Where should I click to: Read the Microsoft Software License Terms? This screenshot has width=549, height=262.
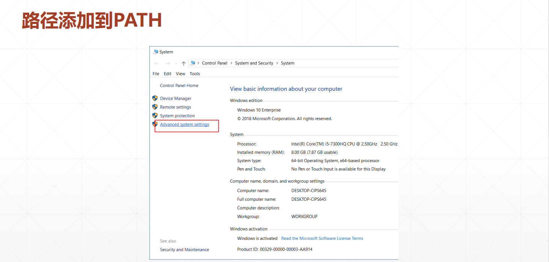(x=322, y=238)
